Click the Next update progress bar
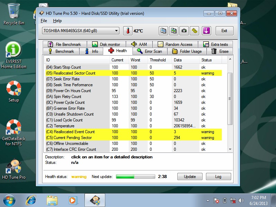This screenshot has width=276, height=207. 135,177
